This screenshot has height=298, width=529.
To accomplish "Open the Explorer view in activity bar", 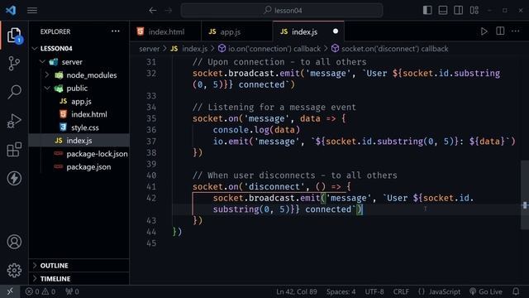I will click(14, 35).
